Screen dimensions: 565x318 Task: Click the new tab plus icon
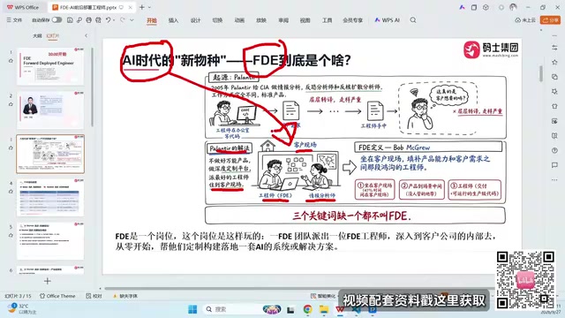point(142,7)
